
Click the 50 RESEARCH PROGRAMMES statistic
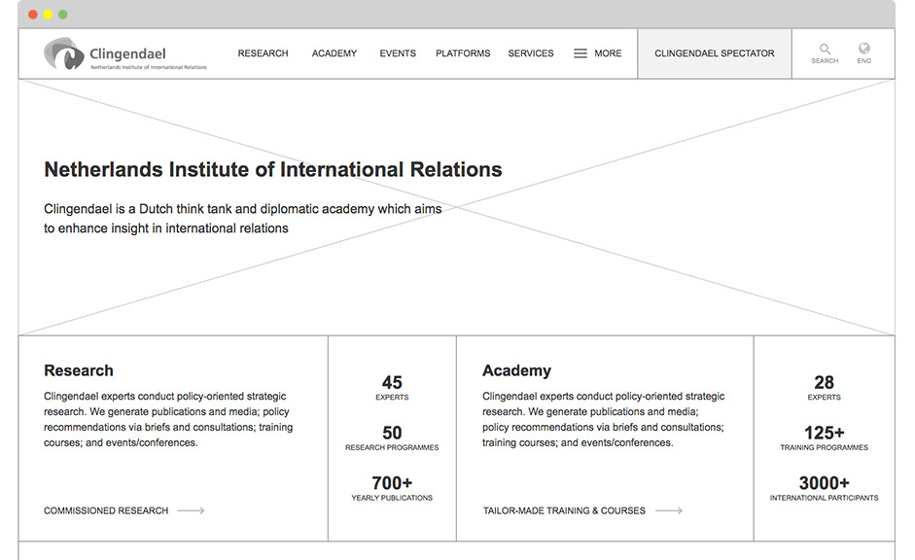(x=392, y=437)
